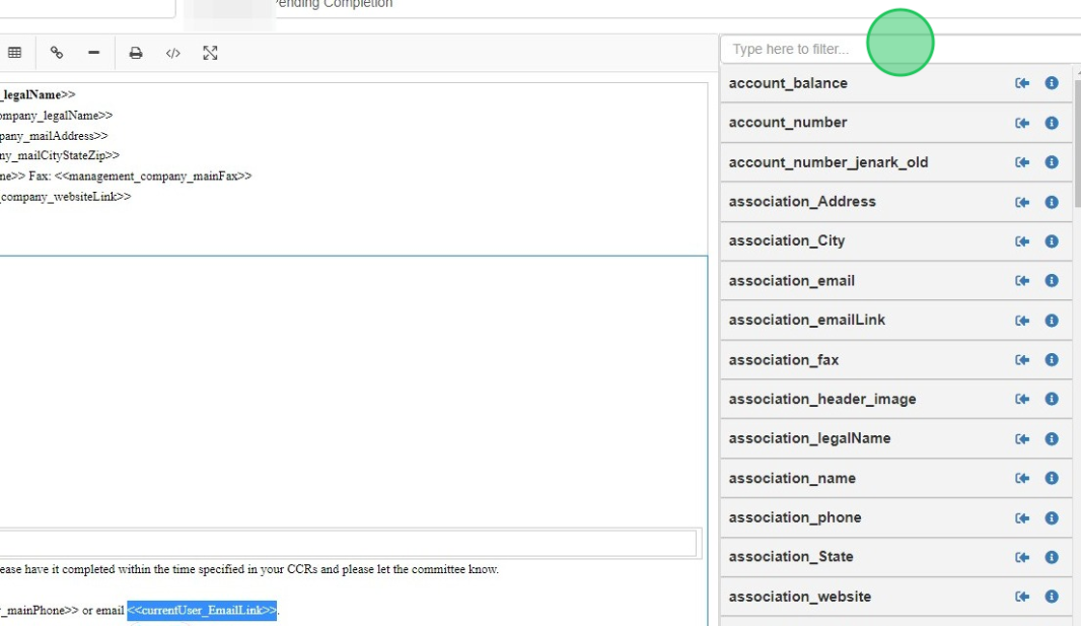Insert the association_Address merge field
The width and height of the screenshot is (1081, 626).
[1022, 202]
